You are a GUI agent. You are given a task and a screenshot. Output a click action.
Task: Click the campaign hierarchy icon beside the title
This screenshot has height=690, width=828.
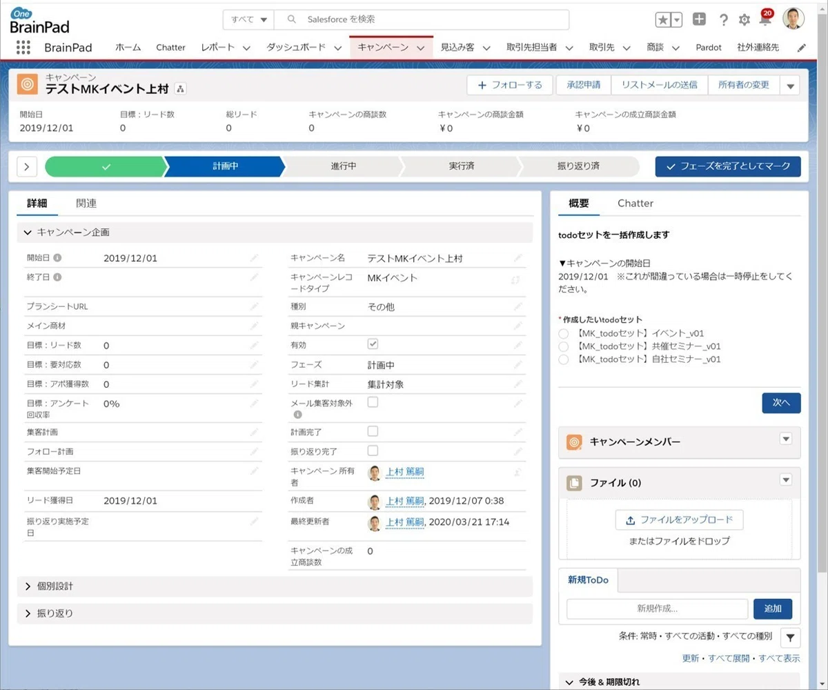[x=180, y=89]
